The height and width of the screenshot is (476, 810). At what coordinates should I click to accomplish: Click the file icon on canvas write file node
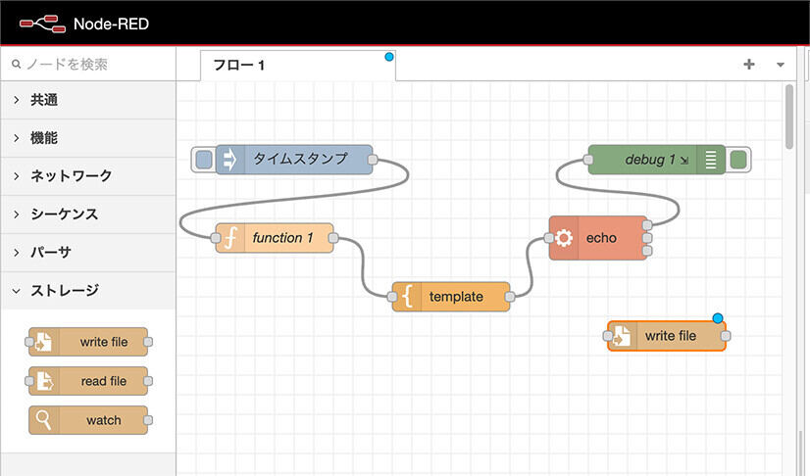pos(623,336)
